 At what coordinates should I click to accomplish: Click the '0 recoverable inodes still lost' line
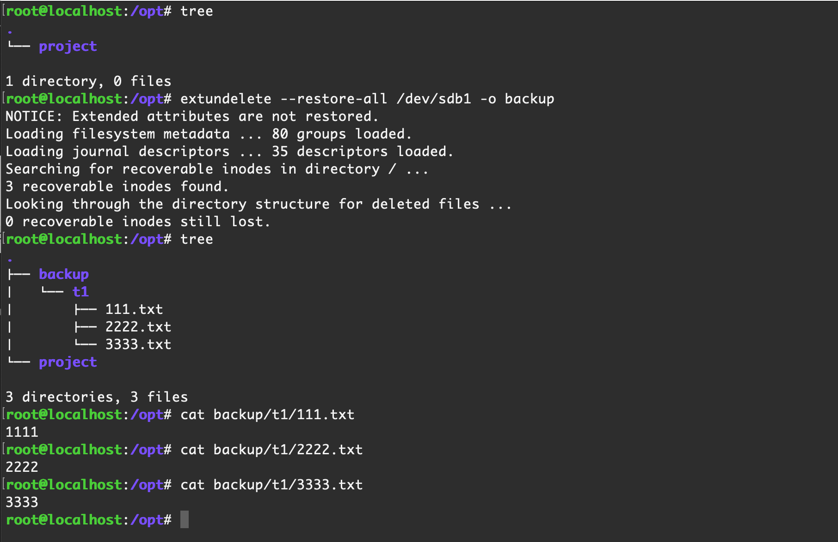pyautogui.click(x=138, y=222)
